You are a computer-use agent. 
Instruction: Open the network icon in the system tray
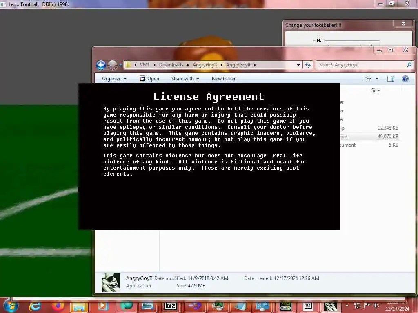click(357, 306)
